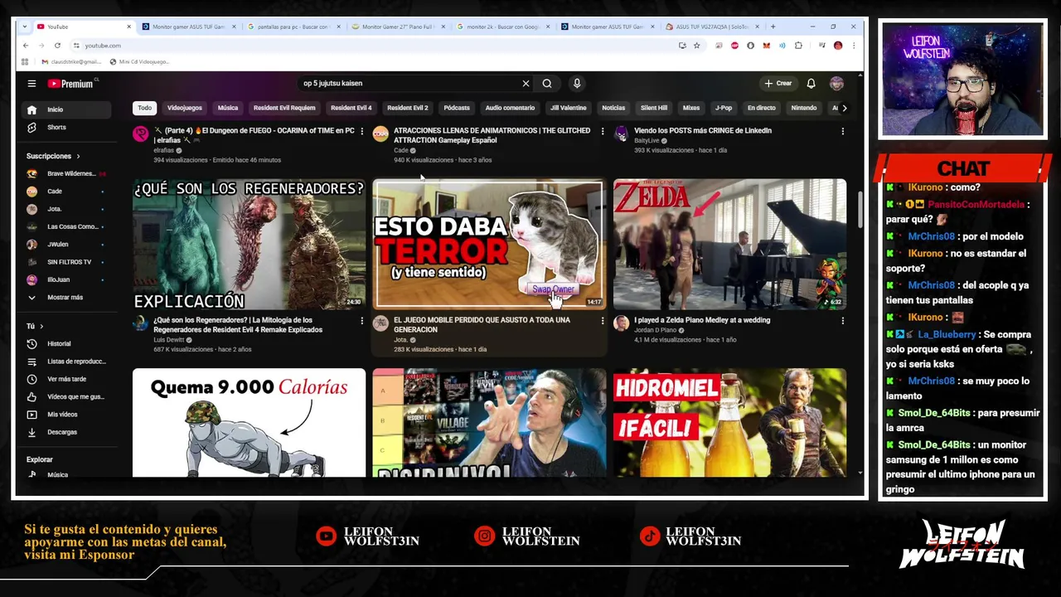Clear the search box with the X icon

[526, 84]
